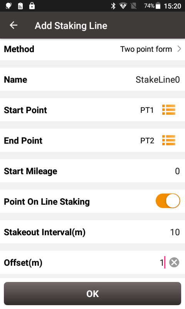Go back using the arrow icon

(13, 25)
